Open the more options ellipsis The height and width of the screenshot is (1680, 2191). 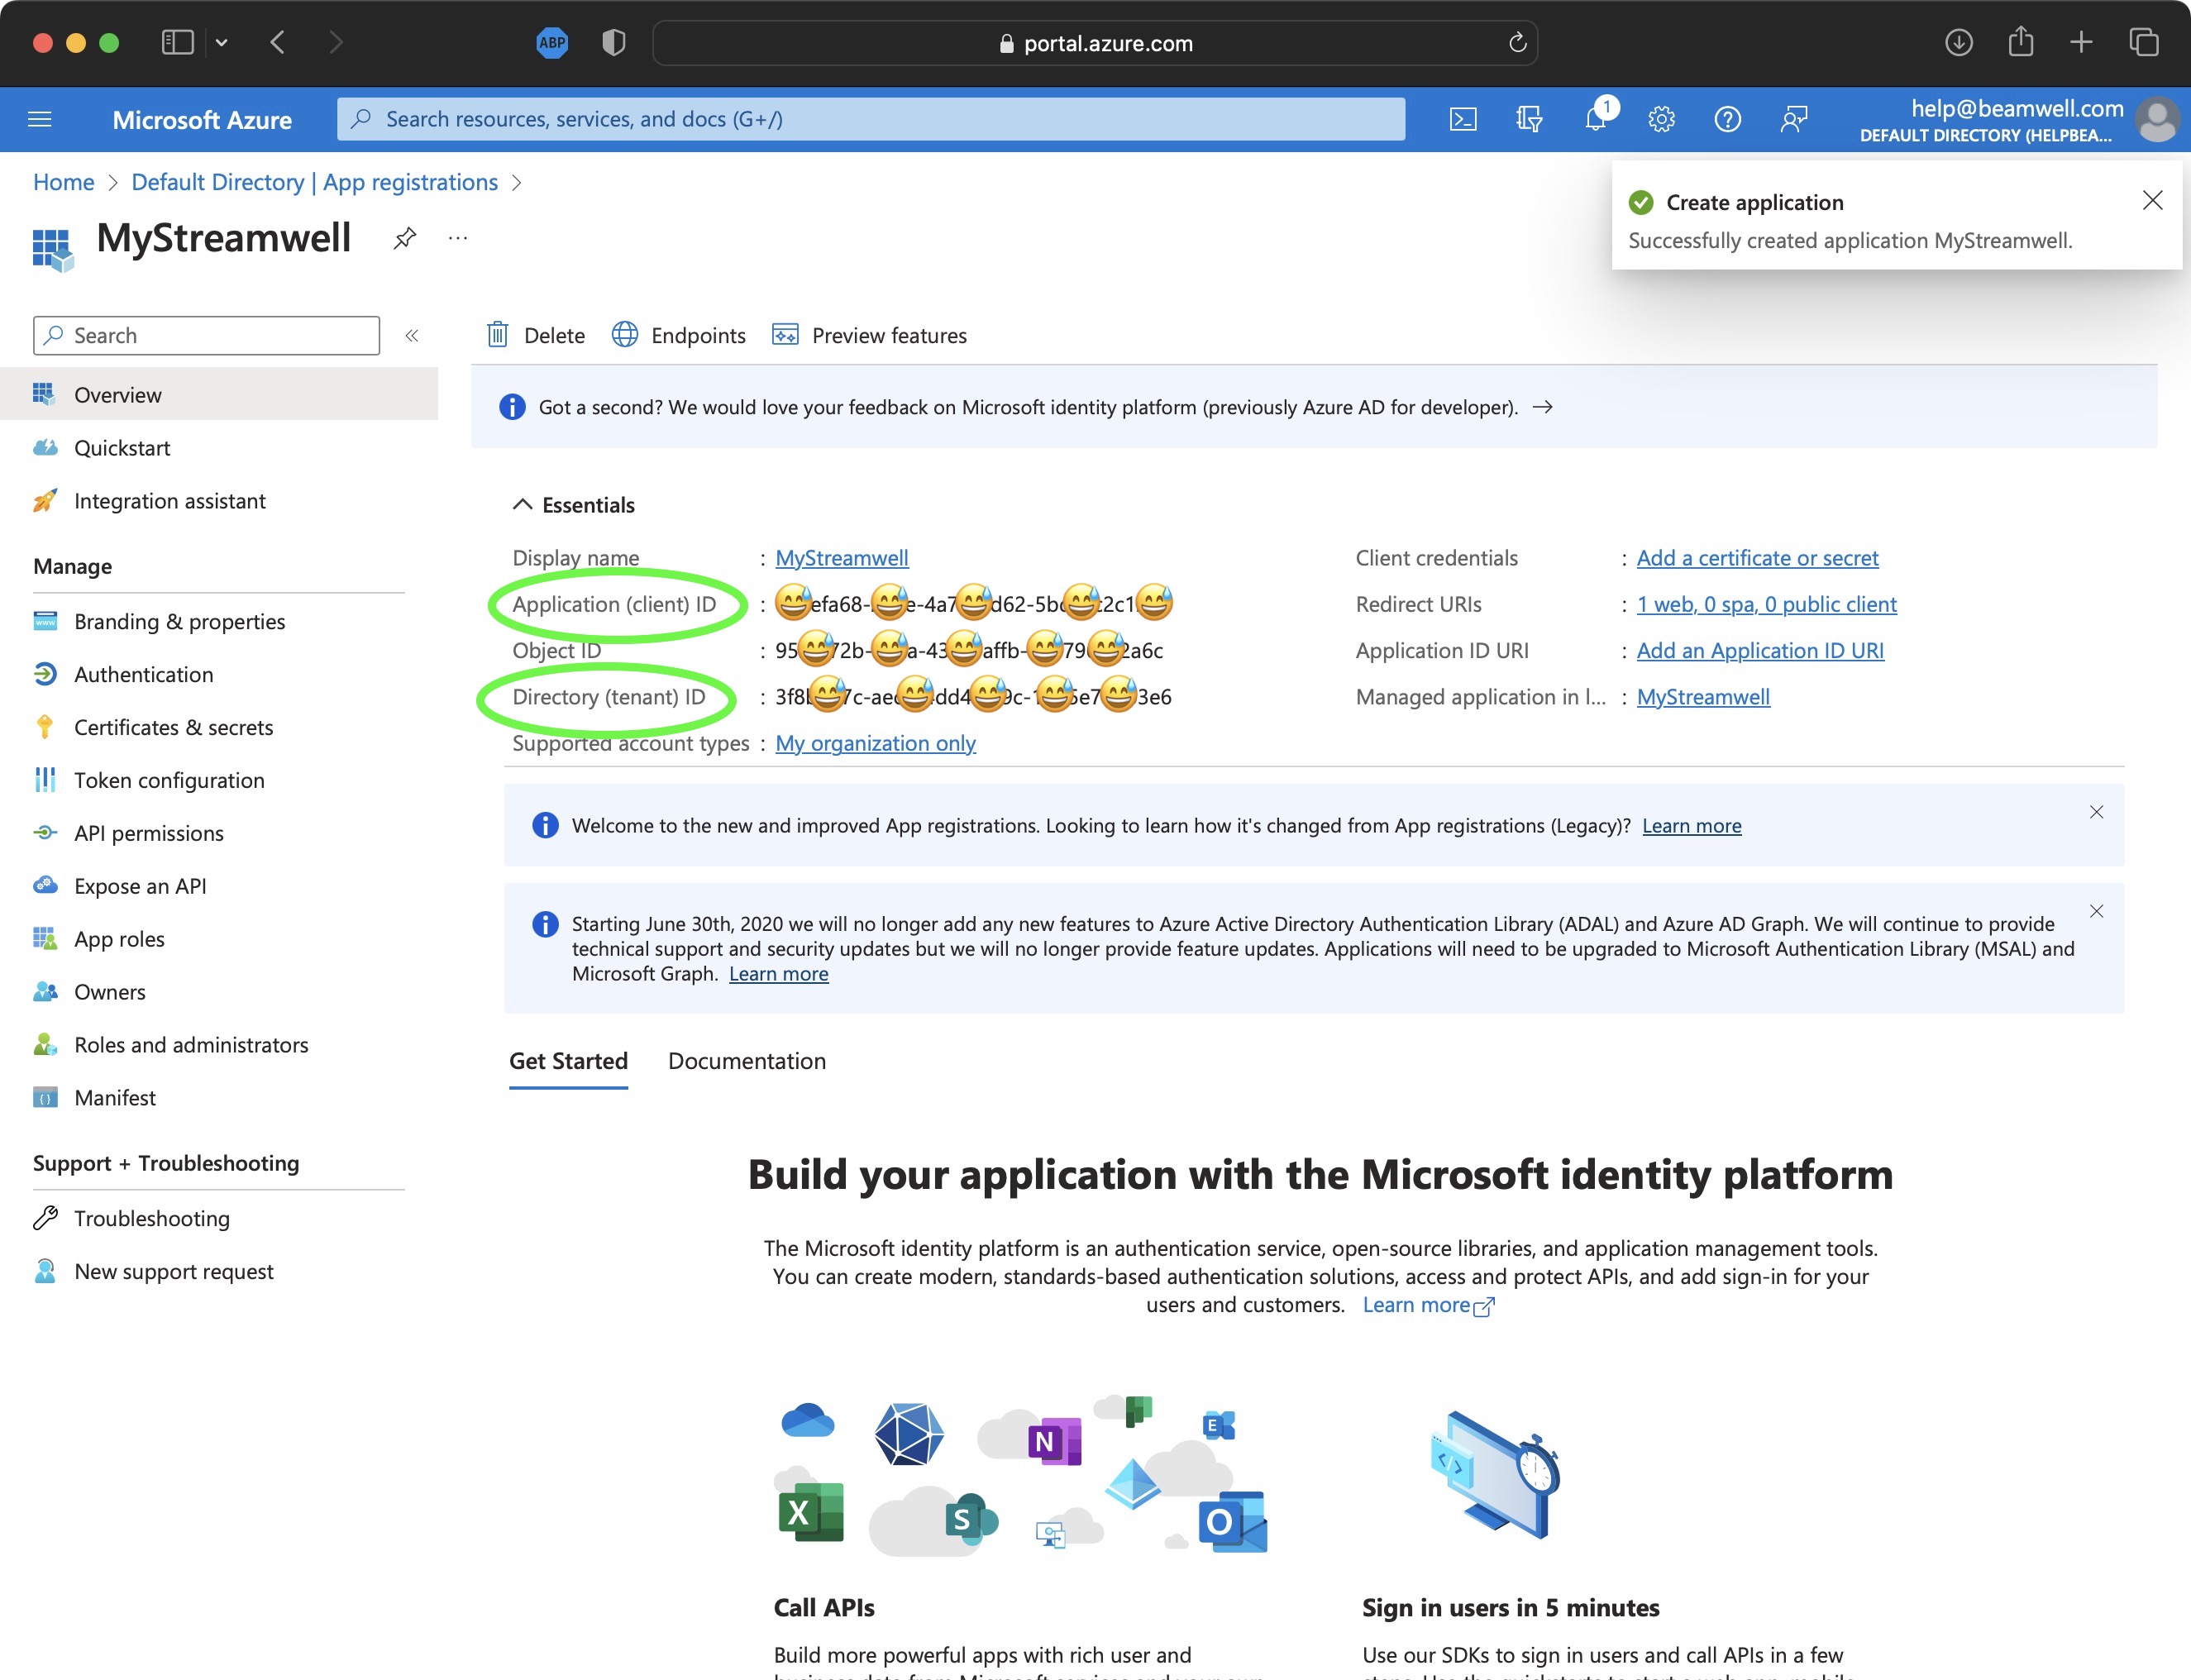[x=458, y=239]
